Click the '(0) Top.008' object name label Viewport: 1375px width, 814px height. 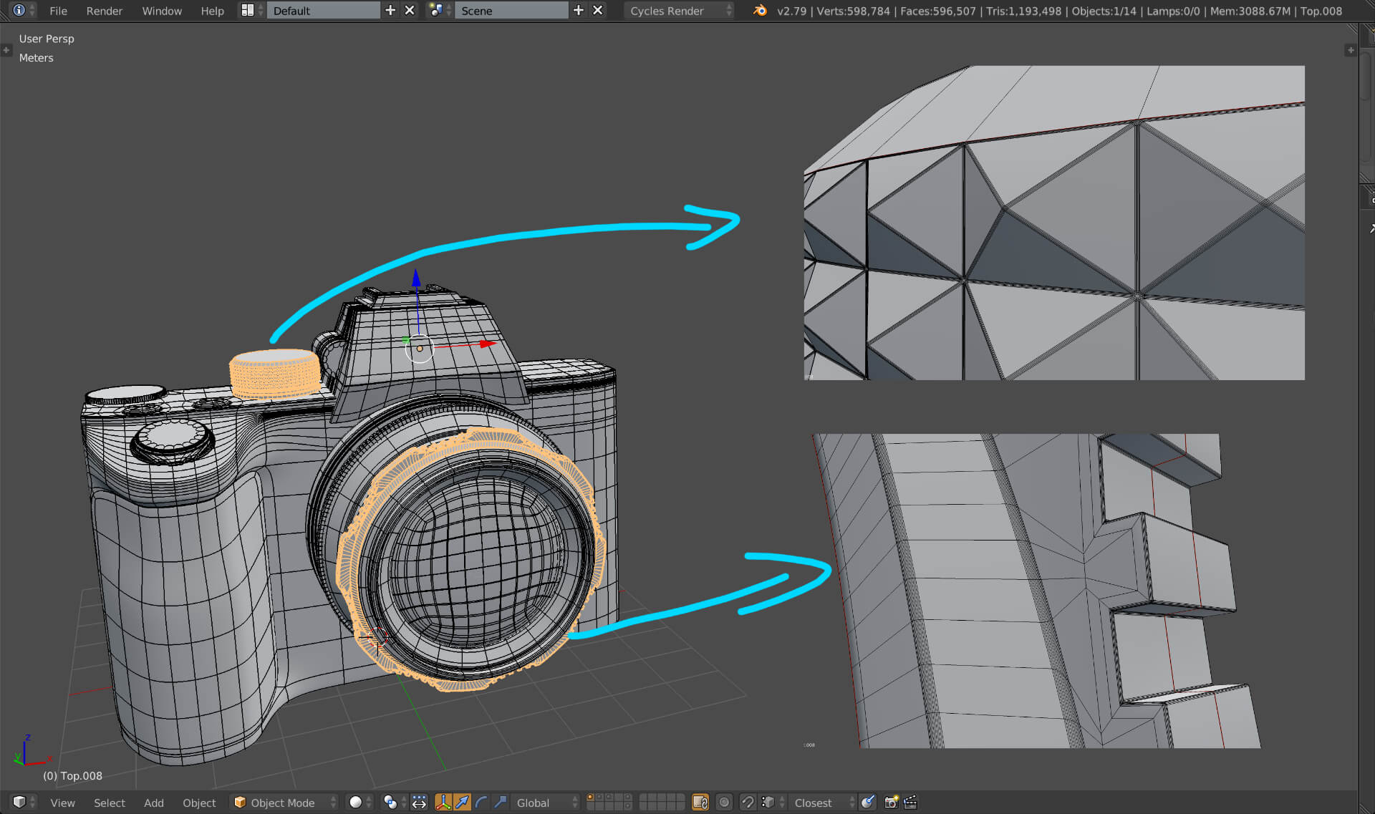72,776
